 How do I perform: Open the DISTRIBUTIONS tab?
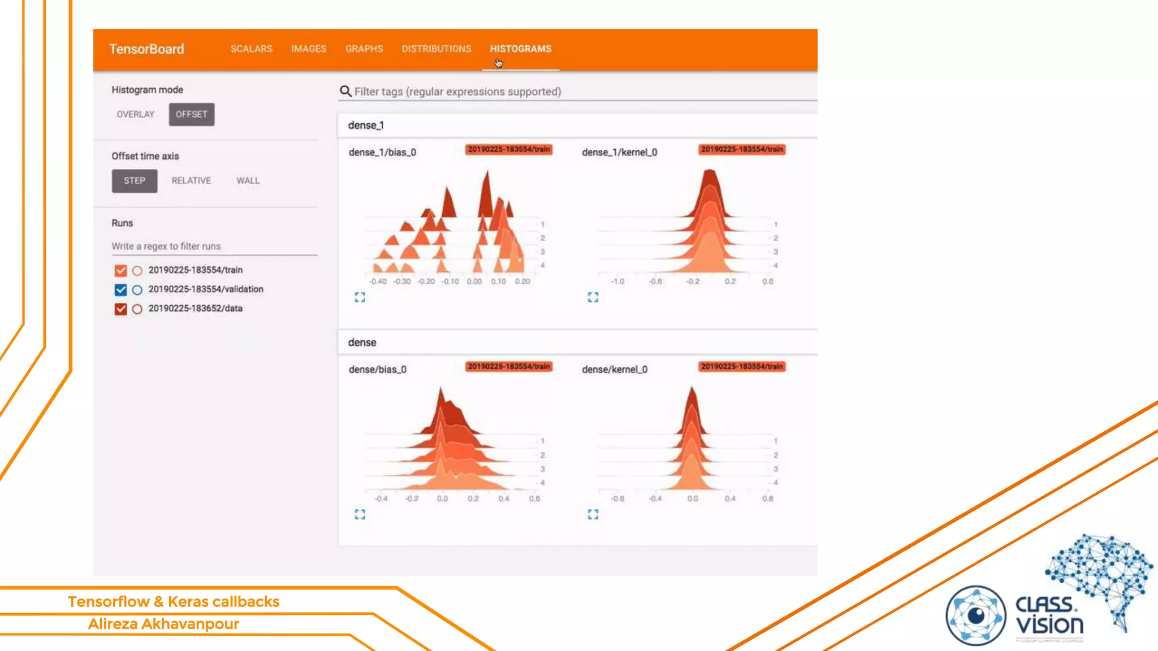pos(437,49)
